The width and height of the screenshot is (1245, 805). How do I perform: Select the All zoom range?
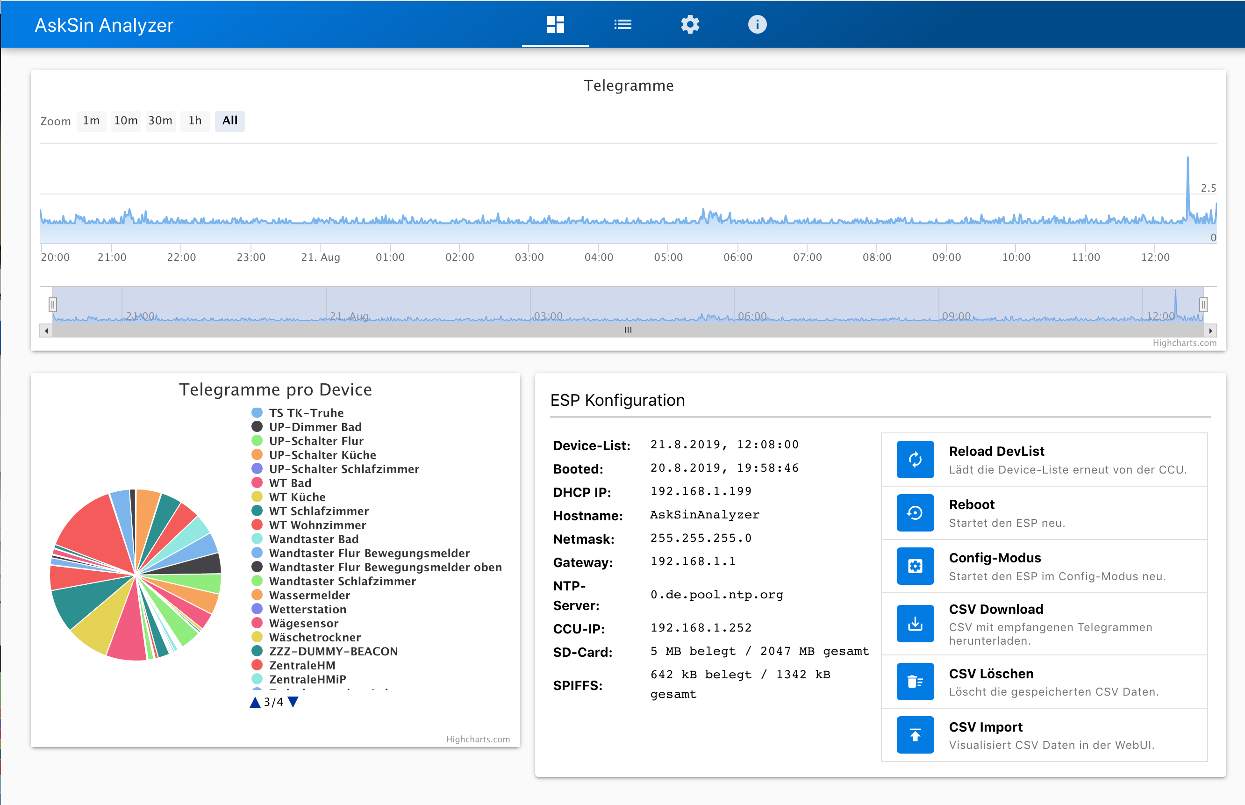pyautogui.click(x=229, y=121)
